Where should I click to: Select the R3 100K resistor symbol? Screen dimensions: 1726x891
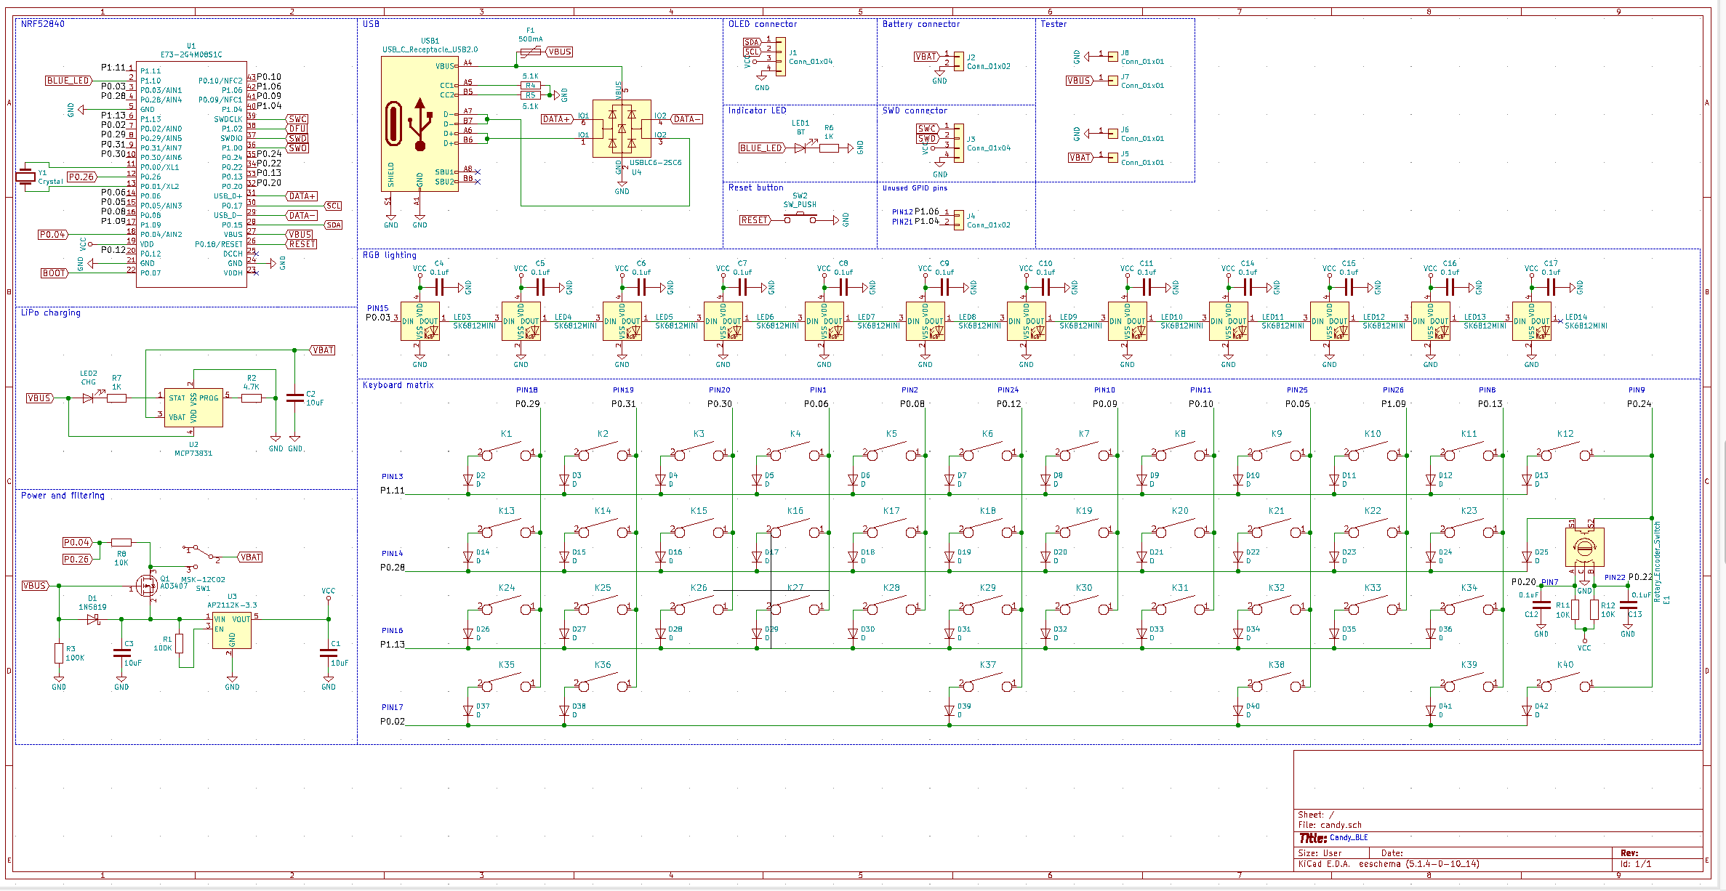pyautogui.click(x=59, y=653)
